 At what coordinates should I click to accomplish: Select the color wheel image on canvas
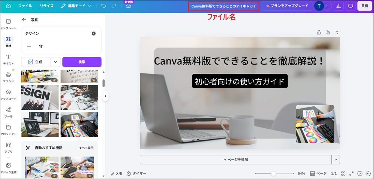315,124
